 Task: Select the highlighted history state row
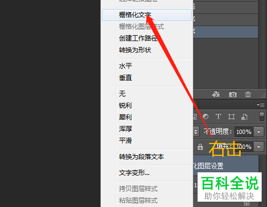pos(225,32)
